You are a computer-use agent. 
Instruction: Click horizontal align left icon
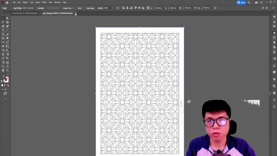tap(123, 8)
